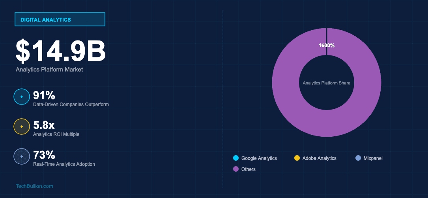Open the TechBullion.com link
This screenshot has width=428, height=198.
coord(34,186)
